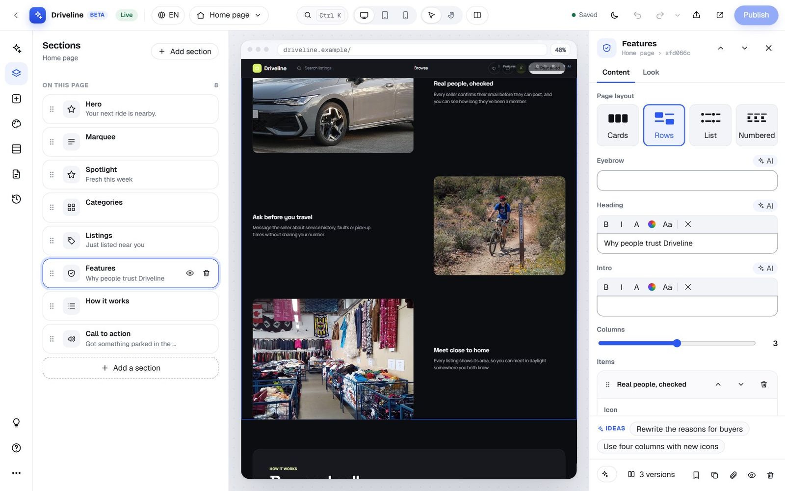785x491 pixels.
Task: Select the Numbered page layout
Action: click(x=757, y=125)
